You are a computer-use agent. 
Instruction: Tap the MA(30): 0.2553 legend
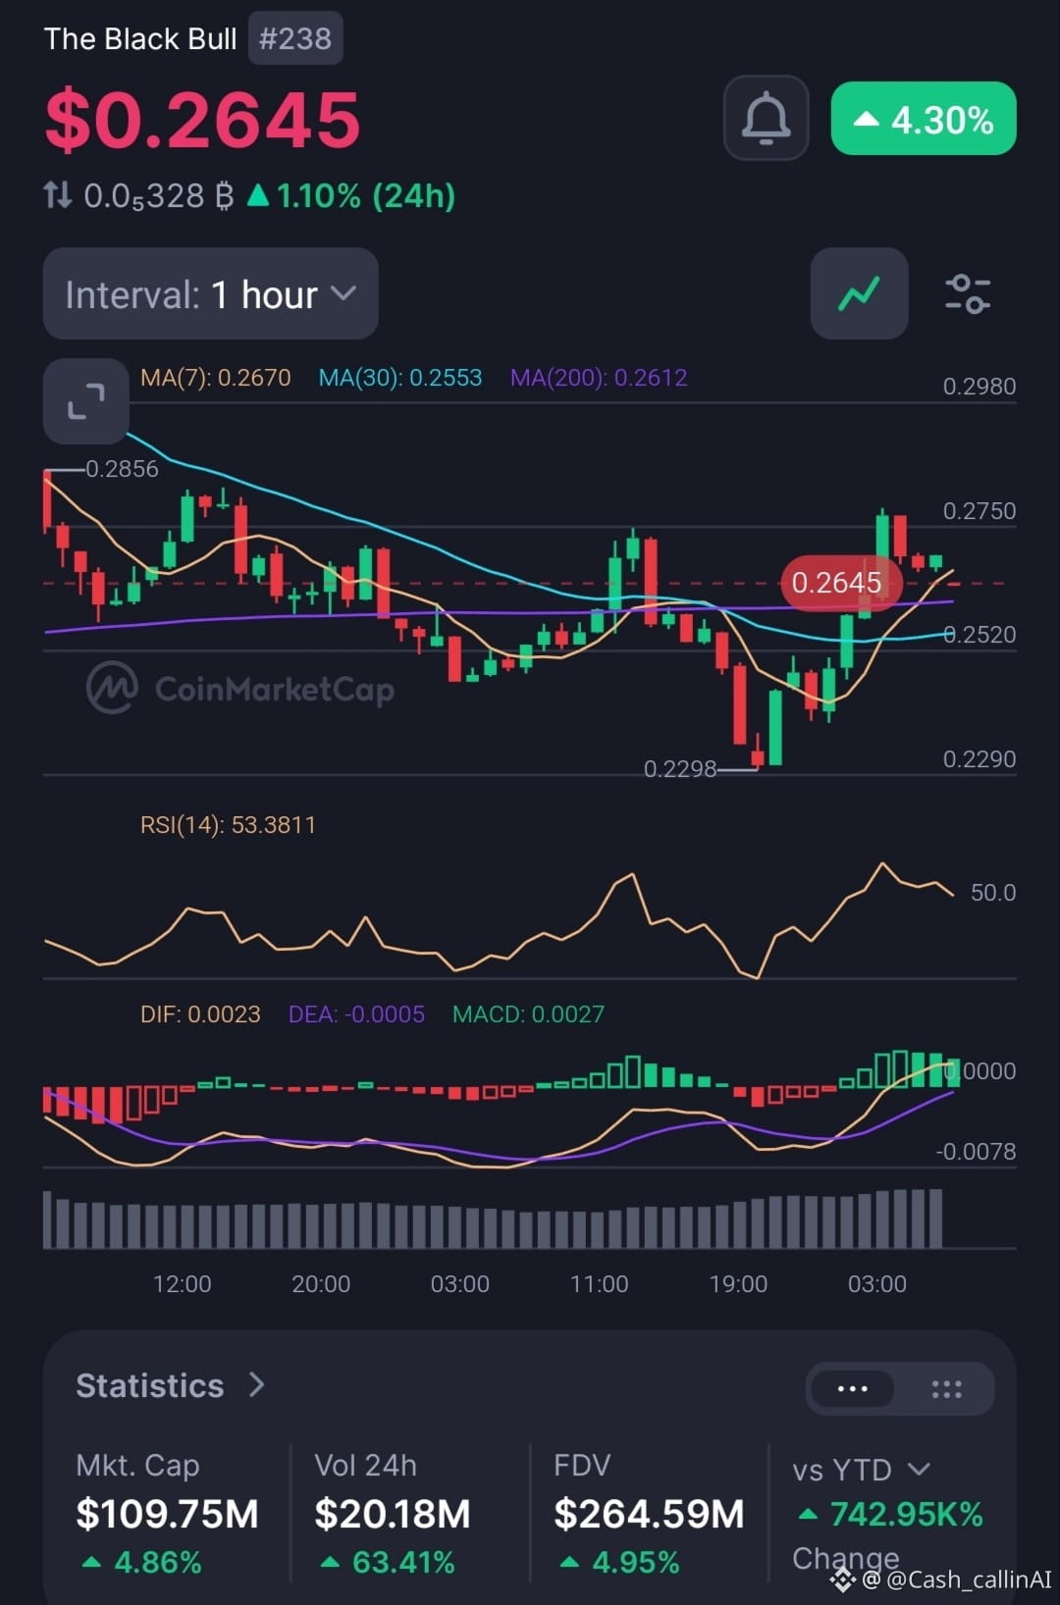click(x=400, y=378)
